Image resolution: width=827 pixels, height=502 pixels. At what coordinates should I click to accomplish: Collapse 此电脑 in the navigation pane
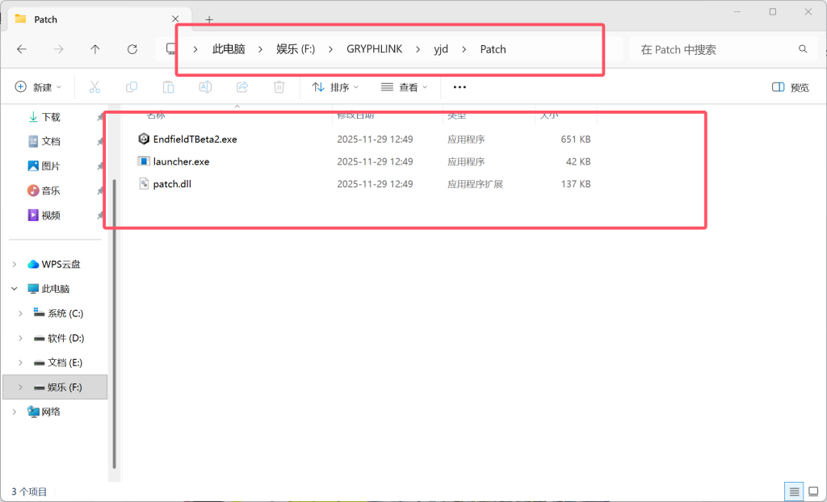[14, 288]
